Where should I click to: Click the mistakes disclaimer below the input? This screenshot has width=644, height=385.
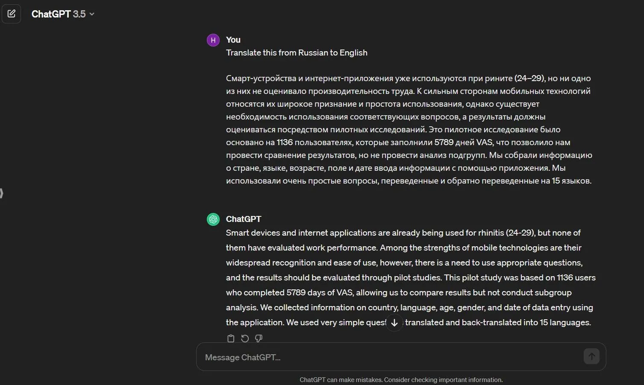coord(401,379)
